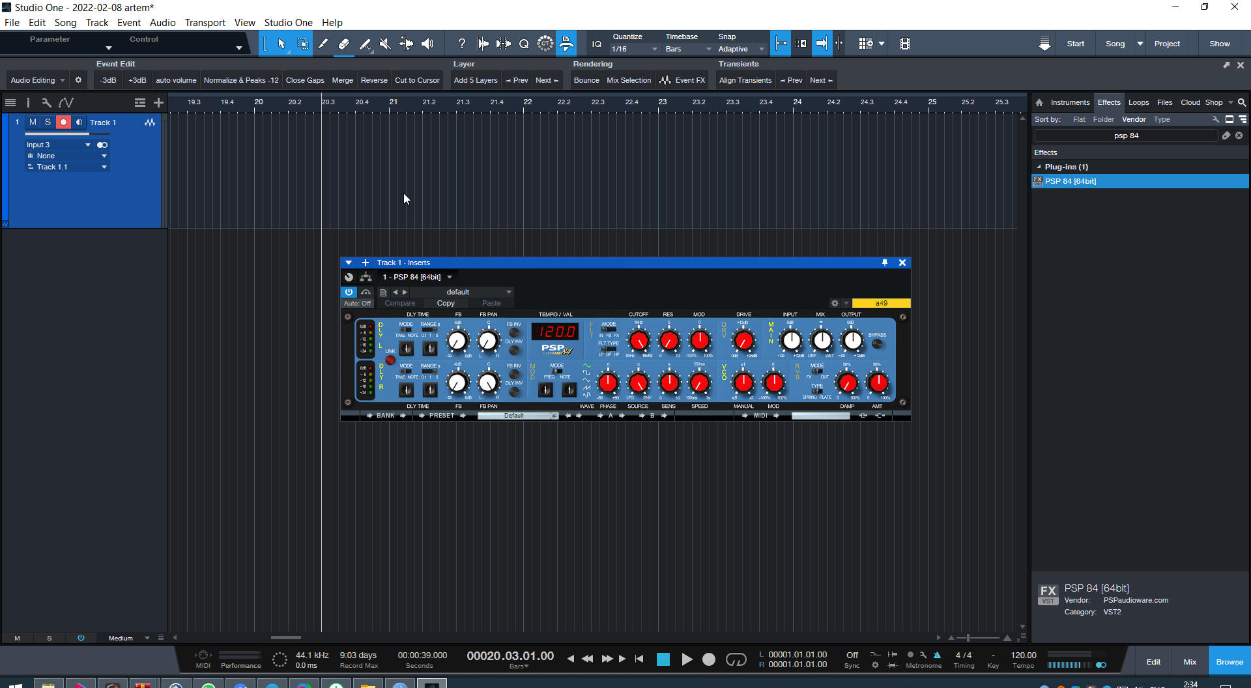Open the Track 1.1 layer dropdown
This screenshot has height=688, width=1251.
(67, 167)
